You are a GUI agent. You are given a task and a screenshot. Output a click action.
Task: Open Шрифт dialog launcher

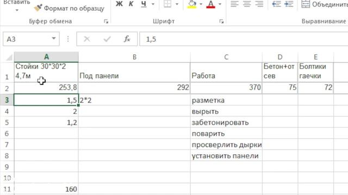(221, 21)
